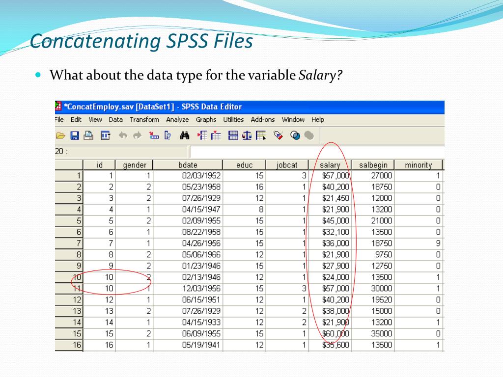Click the bdate cell 05/19/1941
This screenshot has height=377, width=503.
coord(188,345)
